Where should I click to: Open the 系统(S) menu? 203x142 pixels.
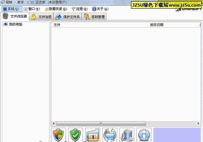coord(12,9)
